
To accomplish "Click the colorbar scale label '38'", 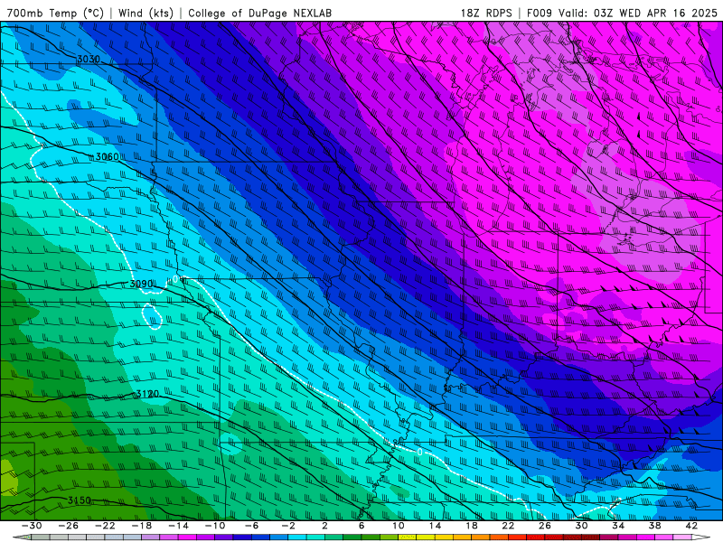I will 654,526.
